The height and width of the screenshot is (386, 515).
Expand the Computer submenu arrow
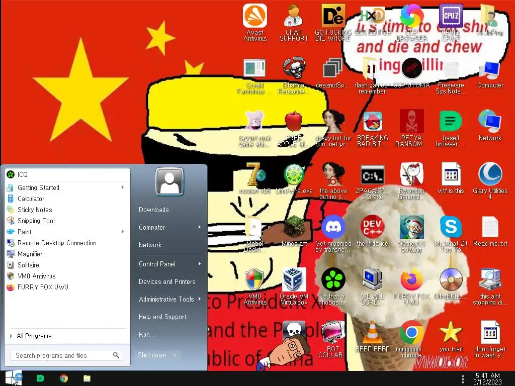pos(199,227)
